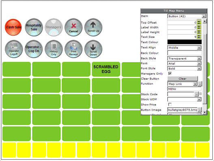
Task: Open the History Only round button
Action: pyautogui.click(x=54, y=49)
